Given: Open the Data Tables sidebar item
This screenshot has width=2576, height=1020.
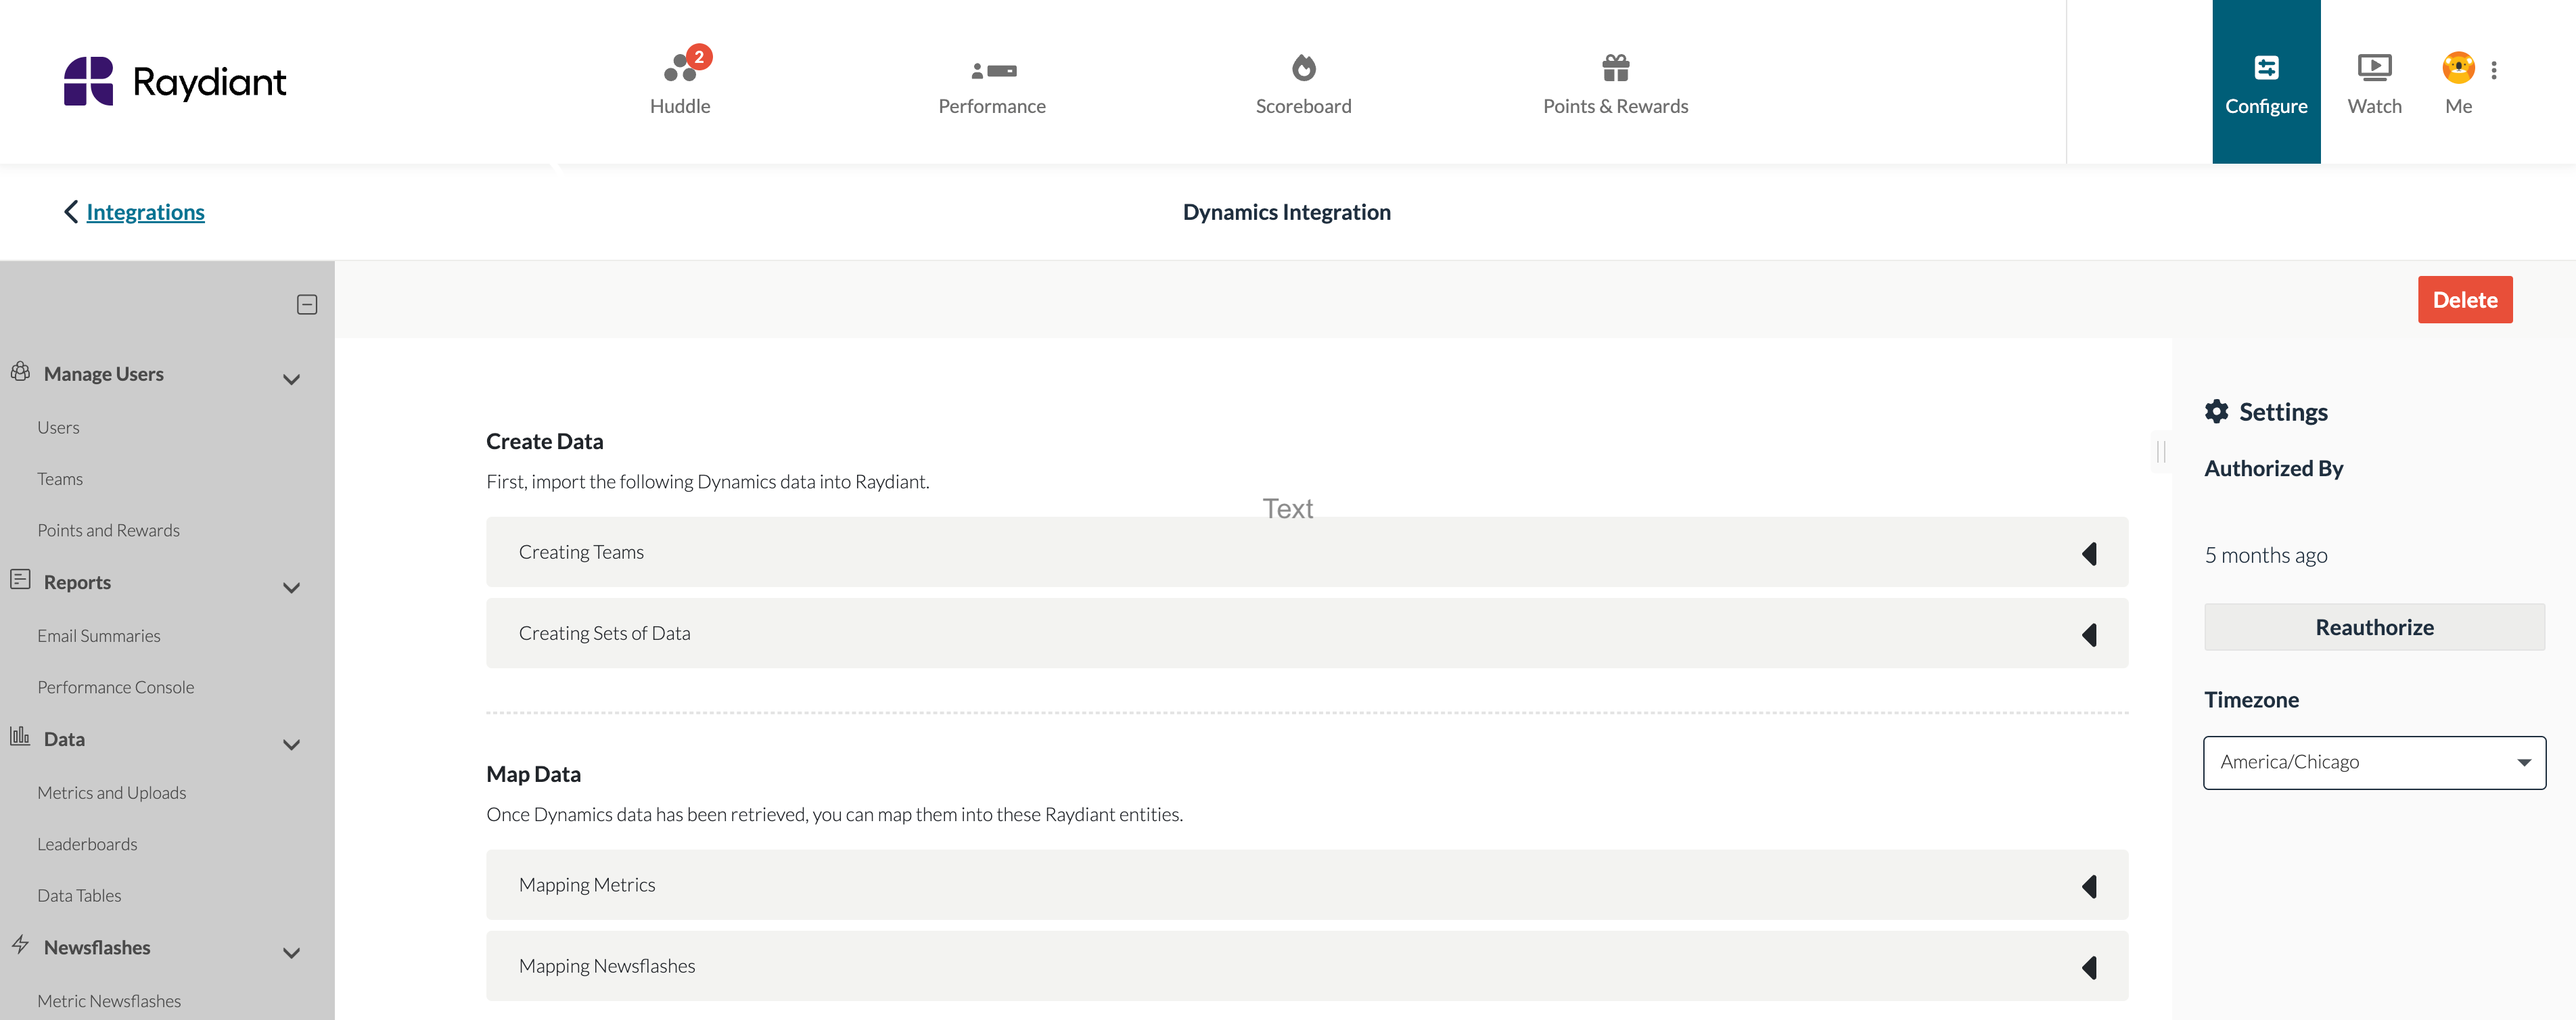Looking at the screenshot, I should tap(79, 895).
